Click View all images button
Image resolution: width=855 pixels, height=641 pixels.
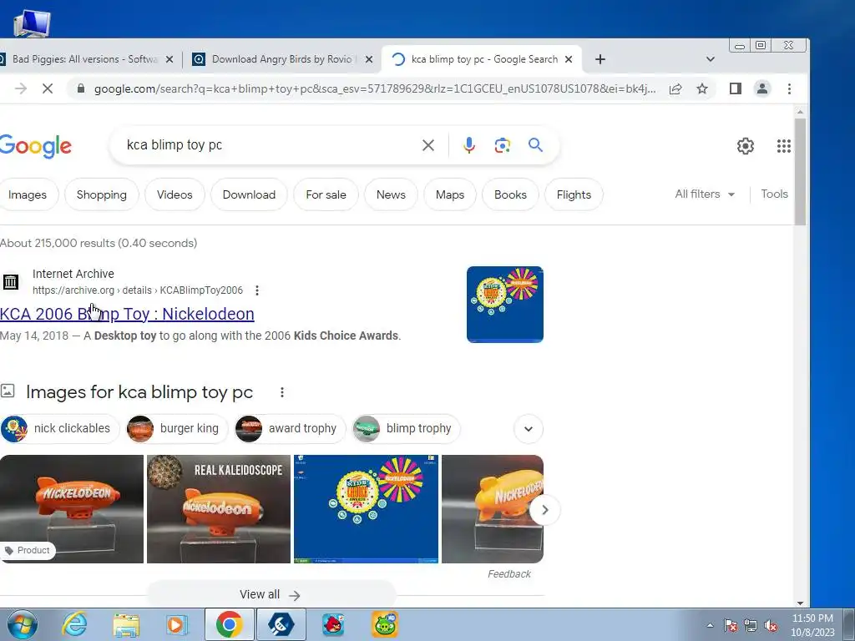pos(271,594)
